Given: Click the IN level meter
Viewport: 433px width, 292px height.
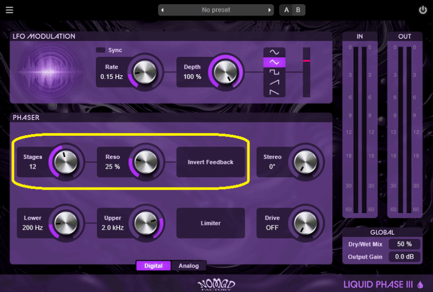Looking at the screenshot, I should point(360,129).
